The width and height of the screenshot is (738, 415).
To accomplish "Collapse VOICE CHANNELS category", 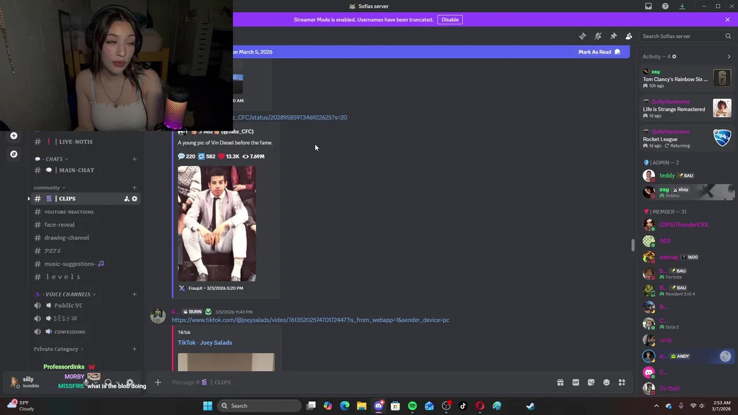I will pos(66,295).
